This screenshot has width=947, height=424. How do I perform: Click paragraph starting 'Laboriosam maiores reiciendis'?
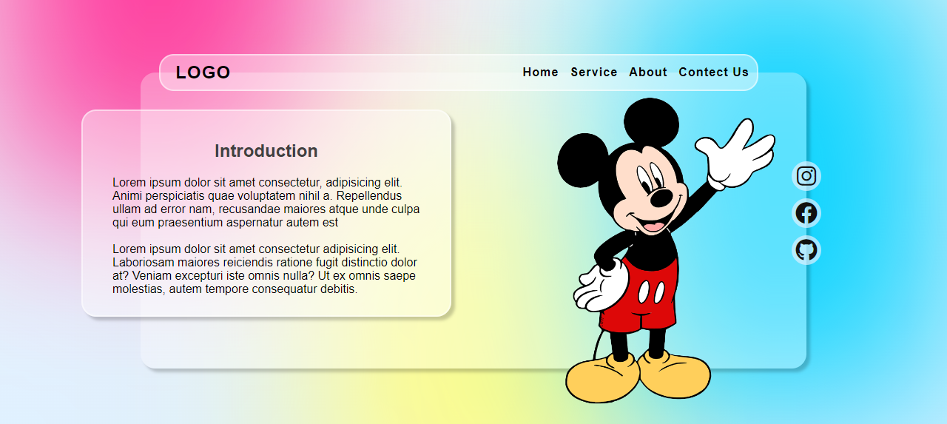click(x=266, y=269)
